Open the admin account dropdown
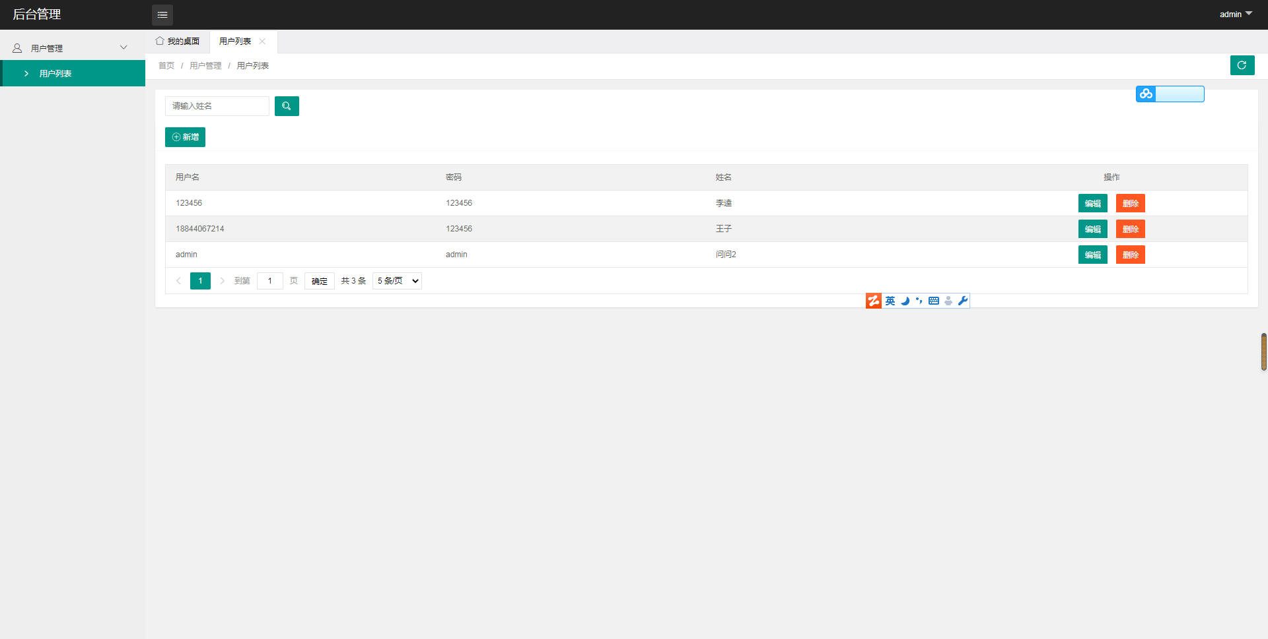This screenshot has height=639, width=1268. point(1236,14)
